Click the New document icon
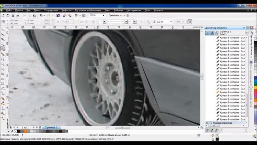This screenshot has width=257, height=145. point(3,15)
